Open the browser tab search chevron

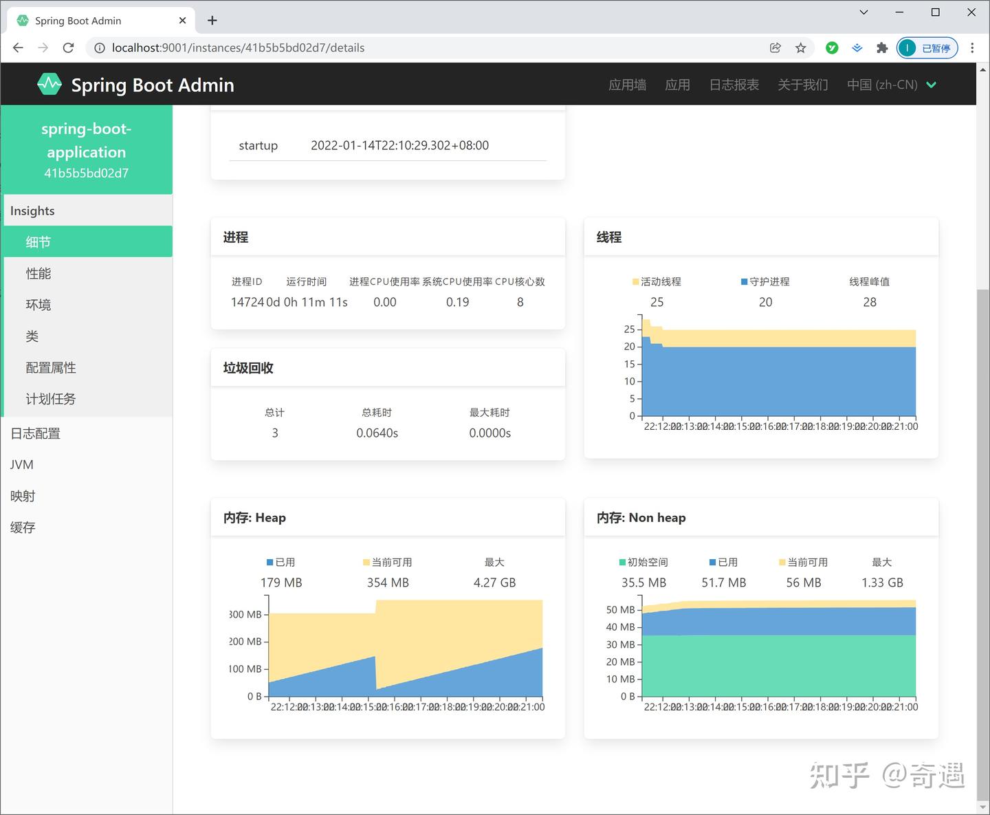click(863, 12)
